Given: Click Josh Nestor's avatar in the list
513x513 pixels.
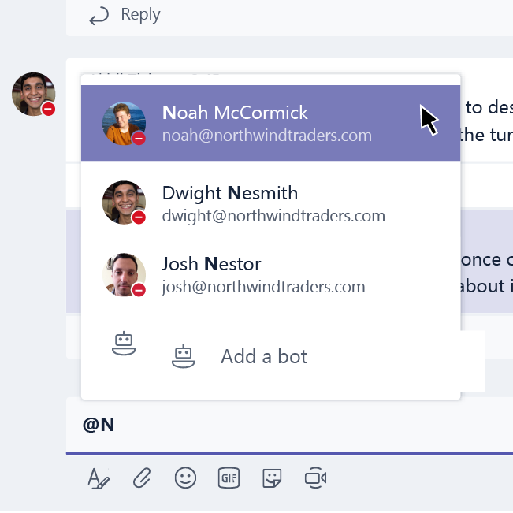Looking at the screenshot, I should click(124, 274).
